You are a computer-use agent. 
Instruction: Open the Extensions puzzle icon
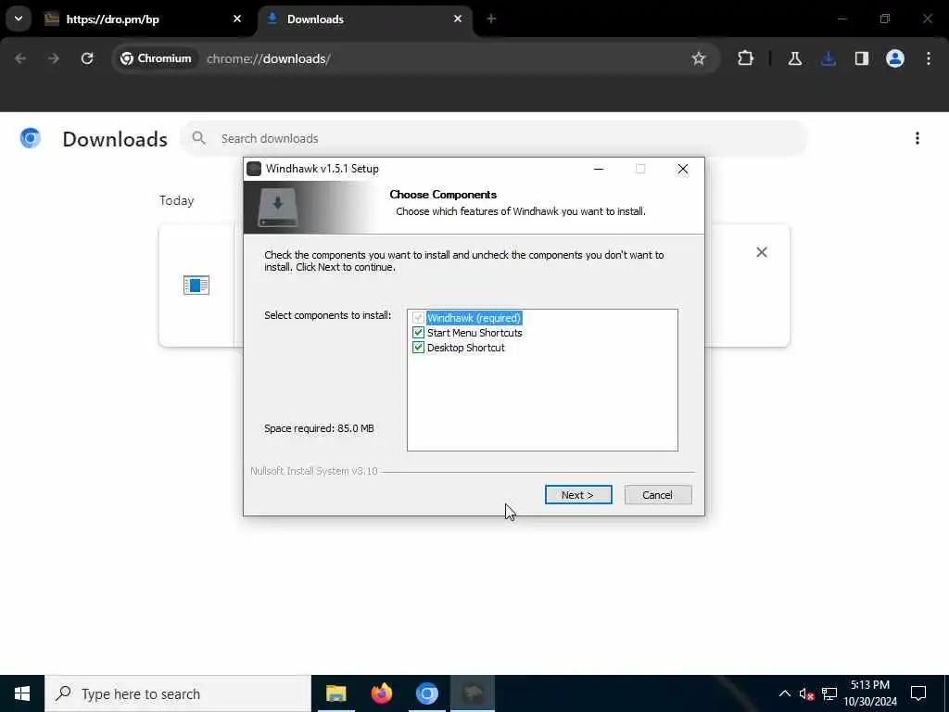pyautogui.click(x=746, y=58)
